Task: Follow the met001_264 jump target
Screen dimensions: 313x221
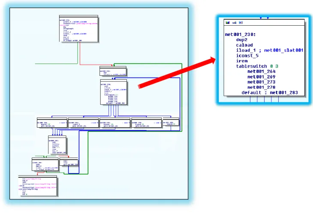Action: tap(261, 72)
